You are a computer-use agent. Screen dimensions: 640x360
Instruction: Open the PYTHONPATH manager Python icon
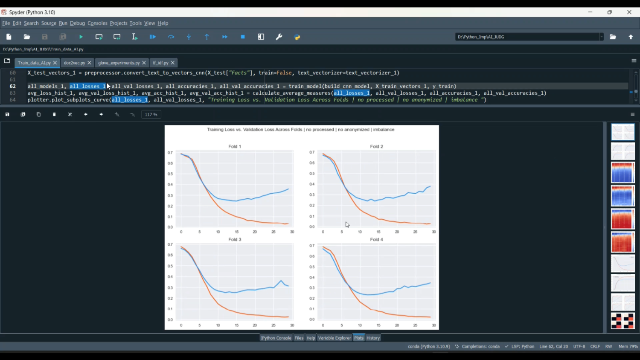pos(297,37)
